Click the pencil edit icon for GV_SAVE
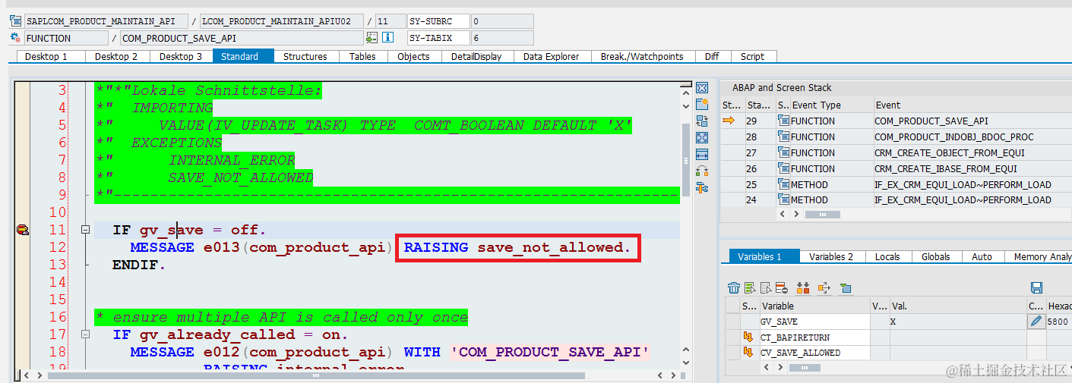 pos(1036,322)
